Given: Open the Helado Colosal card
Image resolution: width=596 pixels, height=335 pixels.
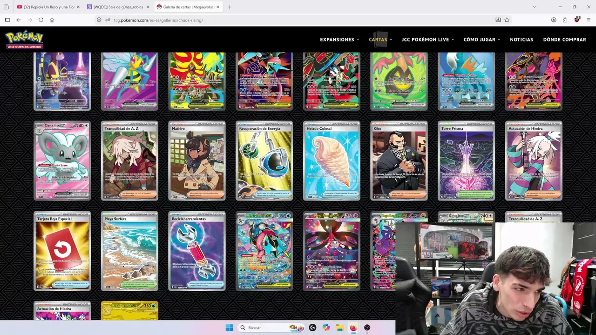Looking at the screenshot, I should coord(332,161).
